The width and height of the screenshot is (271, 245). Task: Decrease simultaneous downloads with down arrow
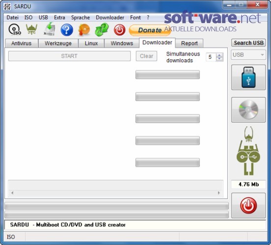(219, 59)
